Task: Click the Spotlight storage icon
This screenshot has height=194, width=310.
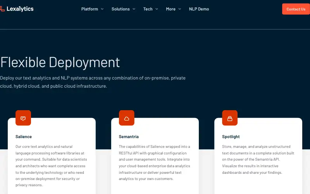Action: pyautogui.click(x=230, y=118)
